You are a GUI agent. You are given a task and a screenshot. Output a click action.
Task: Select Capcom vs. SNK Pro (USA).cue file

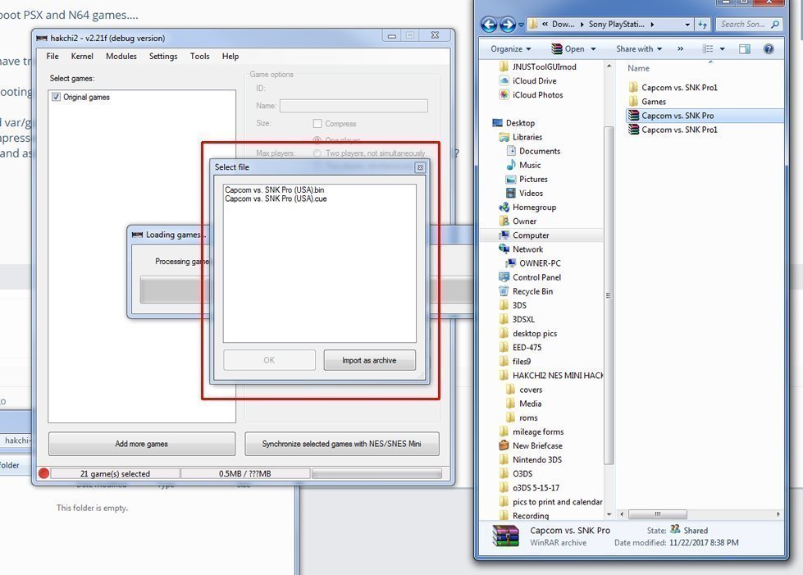[x=276, y=199]
